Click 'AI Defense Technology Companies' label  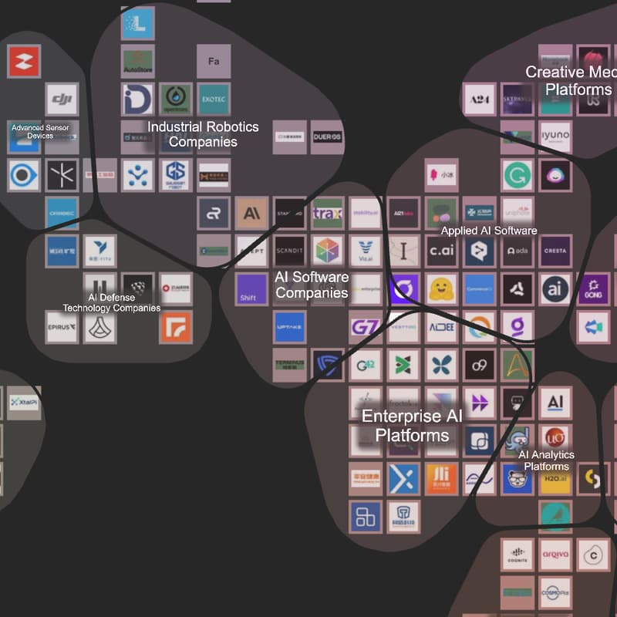[112, 302]
